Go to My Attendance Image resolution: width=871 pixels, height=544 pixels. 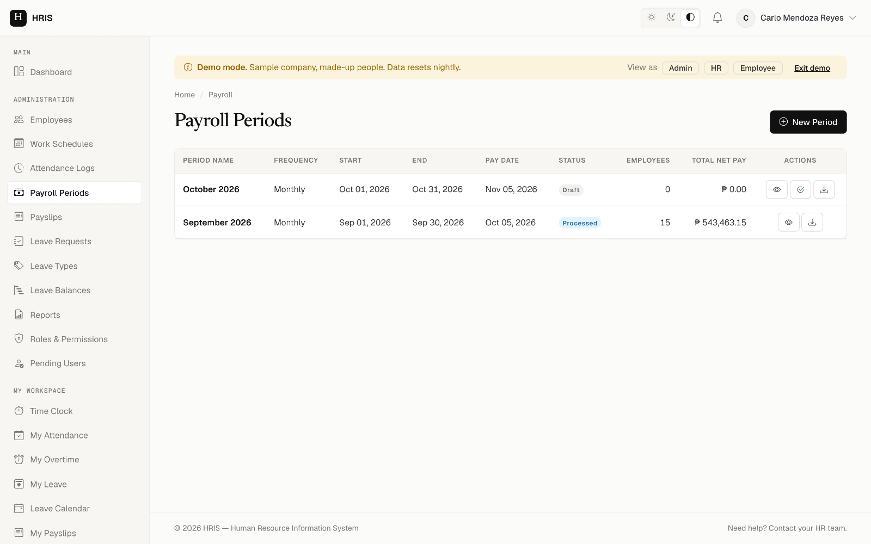pyautogui.click(x=75, y=435)
